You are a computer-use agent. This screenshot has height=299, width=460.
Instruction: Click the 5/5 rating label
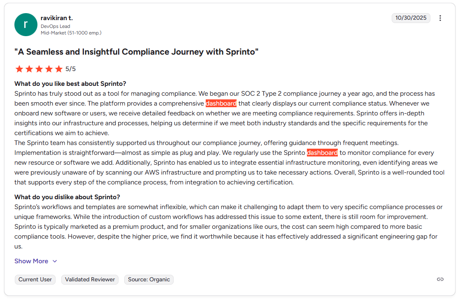[x=70, y=69]
